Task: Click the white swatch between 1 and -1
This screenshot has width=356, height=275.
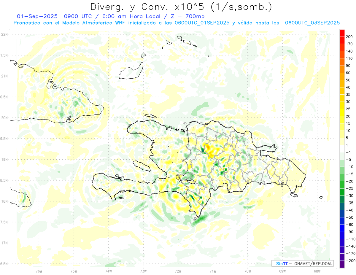Action: point(342,149)
